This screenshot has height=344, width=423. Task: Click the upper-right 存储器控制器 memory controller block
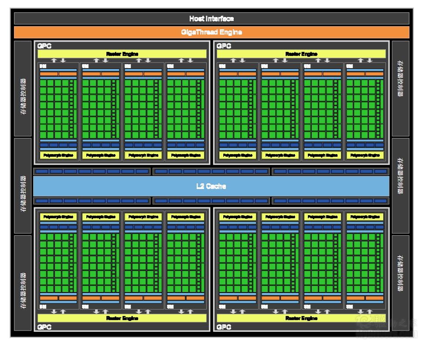[400, 89]
